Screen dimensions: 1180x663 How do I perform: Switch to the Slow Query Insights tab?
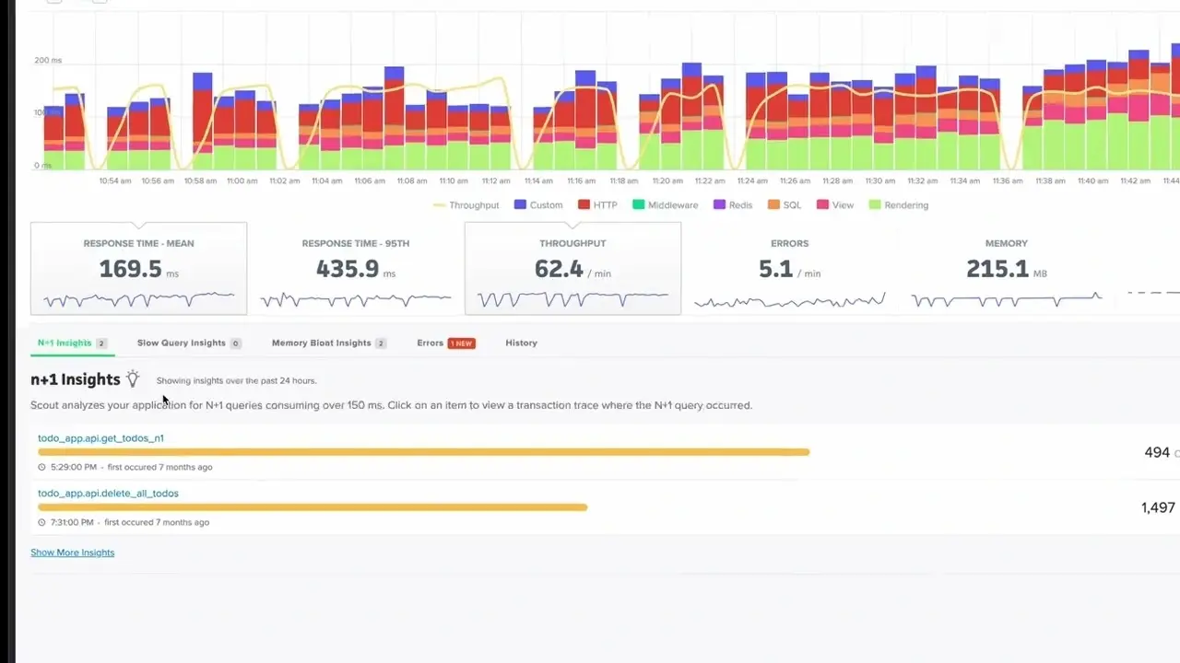(181, 343)
